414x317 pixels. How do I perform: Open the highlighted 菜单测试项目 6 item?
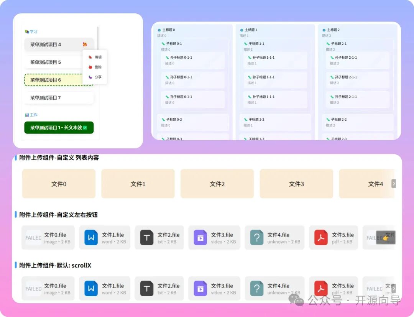(46, 80)
